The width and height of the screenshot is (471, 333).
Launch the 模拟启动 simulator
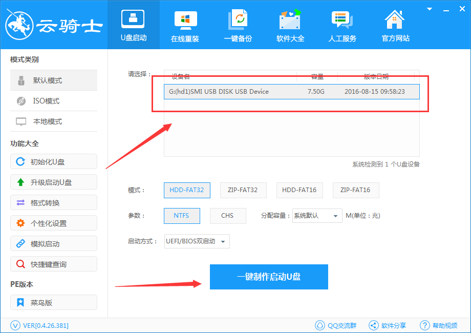53,243
